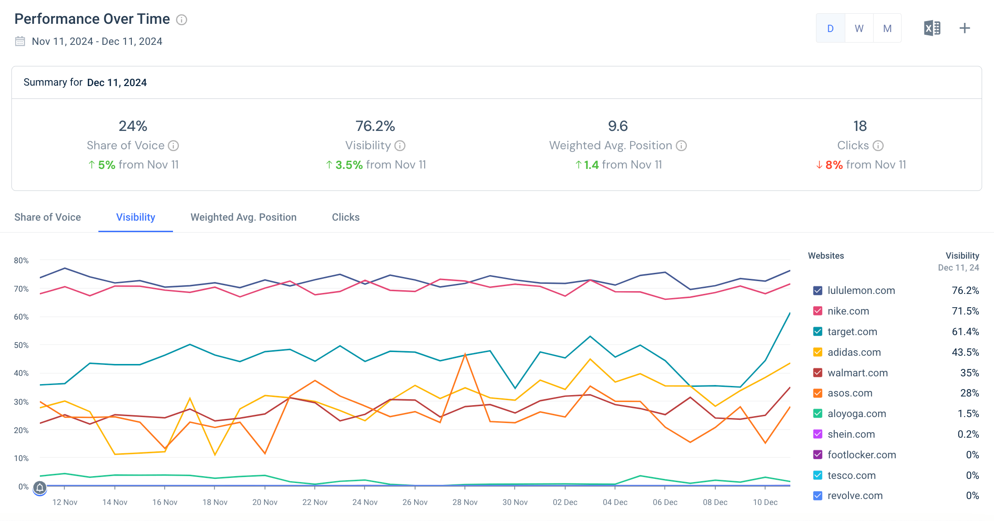This screenshot has height=521, width=994.
Task: Click the plus icon top right
Action: [965, 28]
